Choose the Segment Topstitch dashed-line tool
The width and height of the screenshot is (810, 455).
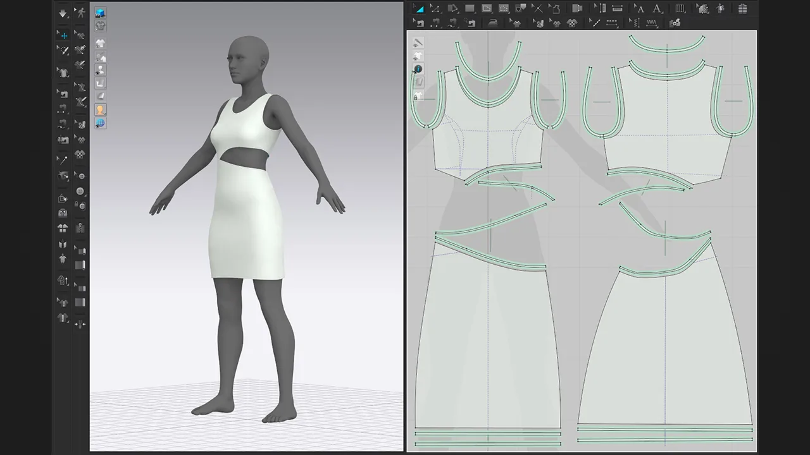611,23
